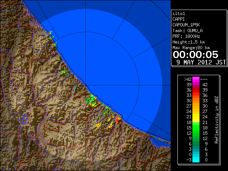Click the dark green 6–9 dBZ band
This screenshot has height=171, width=228.
(x=196, y=144)
